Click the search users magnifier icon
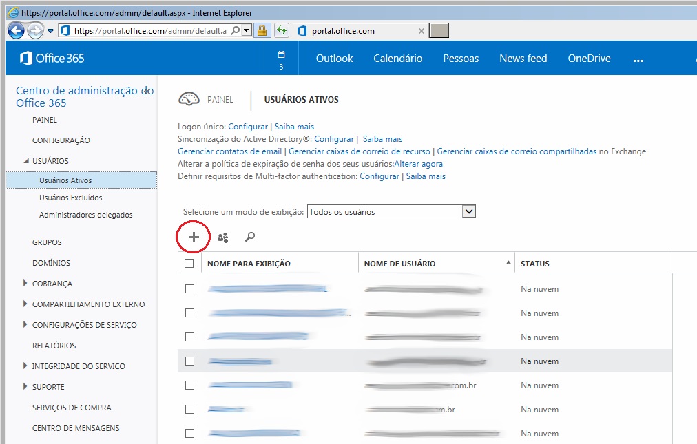The height and width of the screenshot is (444, 697). [250, 237]
